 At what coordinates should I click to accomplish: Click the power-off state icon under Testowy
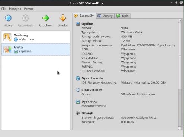[16, 39]
